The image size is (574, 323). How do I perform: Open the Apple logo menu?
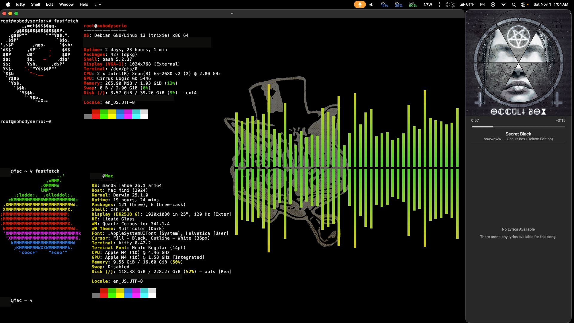[x=8, y=4]
